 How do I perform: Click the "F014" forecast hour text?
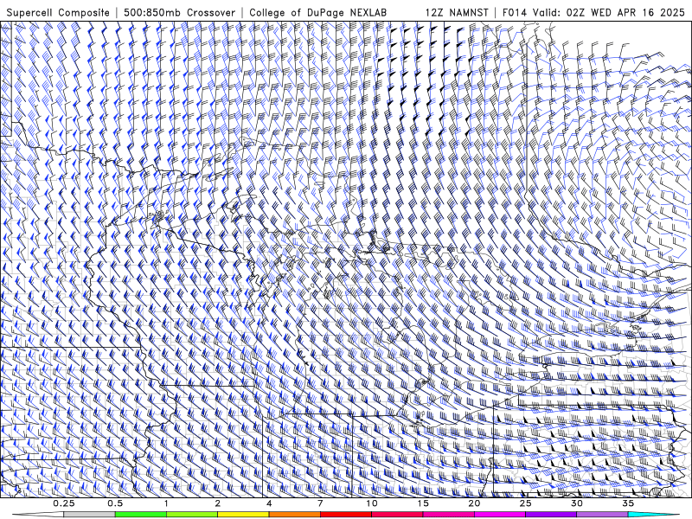(515, 12)
